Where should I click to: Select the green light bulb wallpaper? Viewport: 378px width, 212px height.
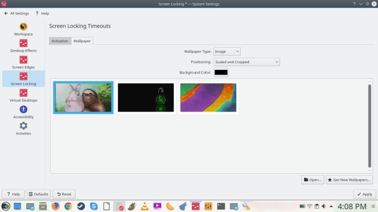pos(146,98)
